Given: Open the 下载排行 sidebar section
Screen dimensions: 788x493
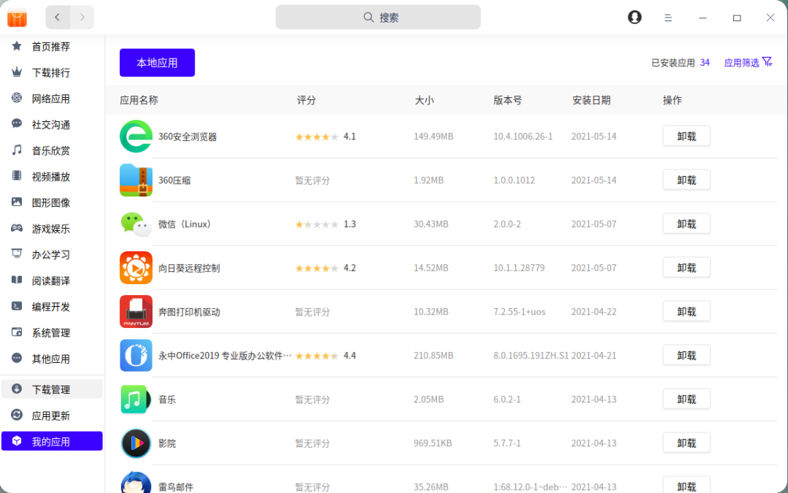Looking at the screenshot, I should click(51, 73).
